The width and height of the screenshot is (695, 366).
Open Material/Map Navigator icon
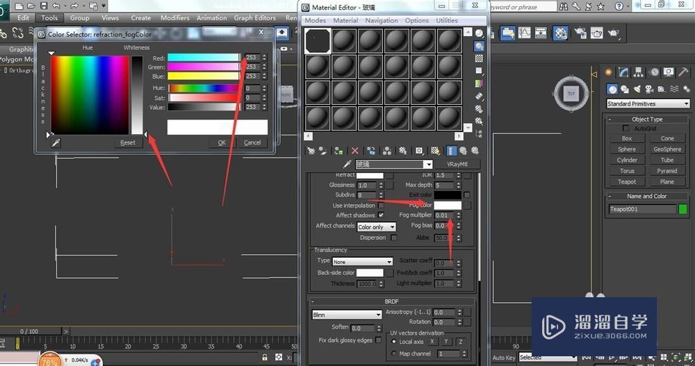pos(479,133)
